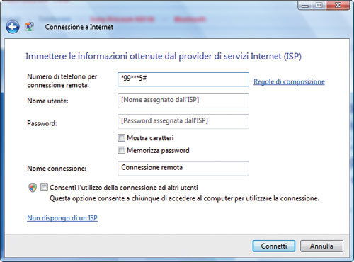Click the Mostra caratteri label text
Viewport: 354px width, 262px height.
click(x=150, y=138)
